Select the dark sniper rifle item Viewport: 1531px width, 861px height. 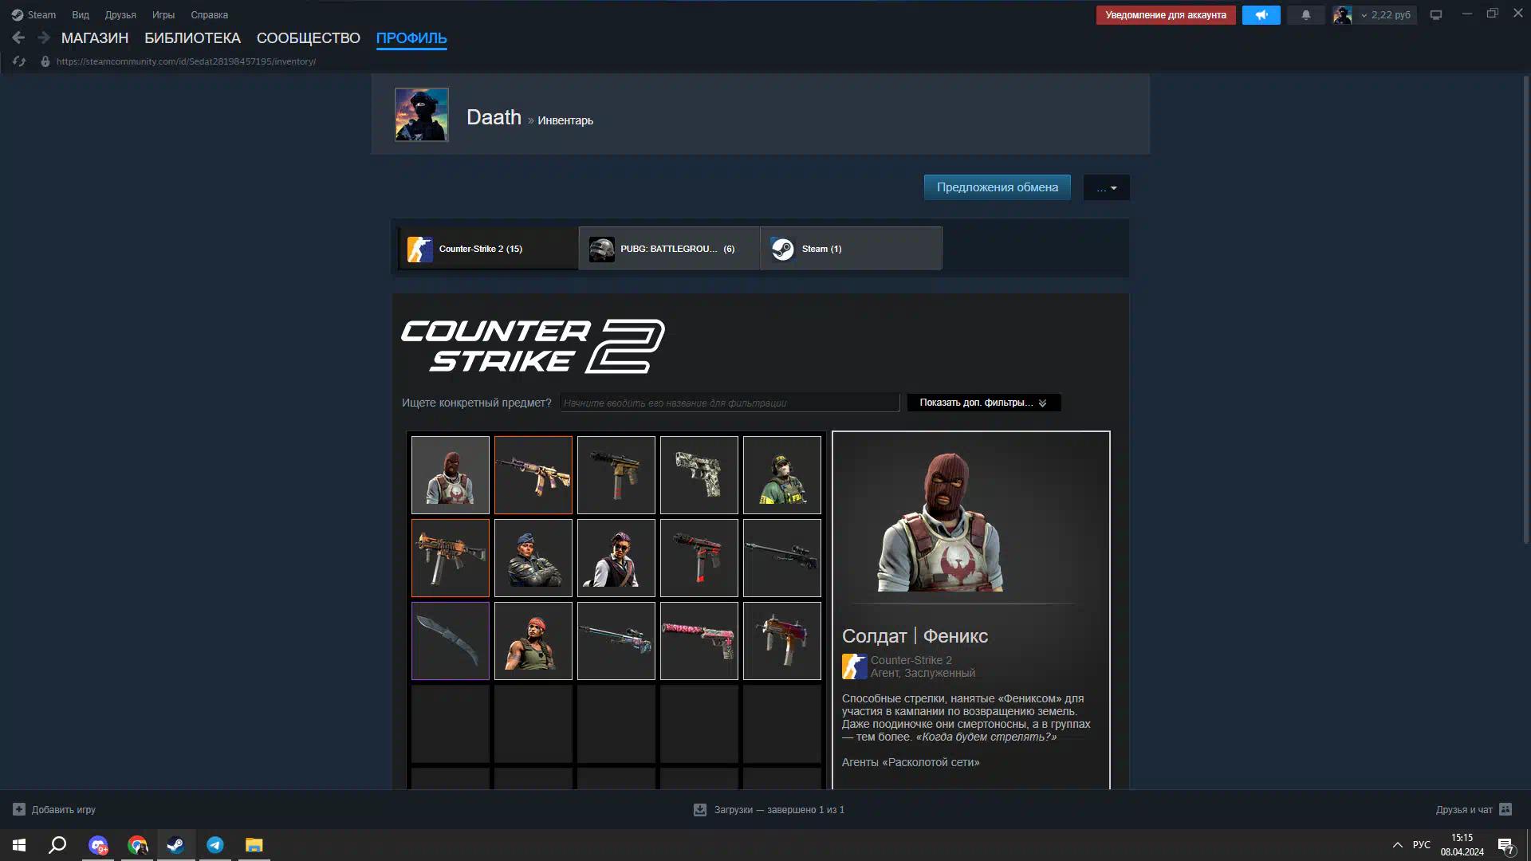[782, 558]
